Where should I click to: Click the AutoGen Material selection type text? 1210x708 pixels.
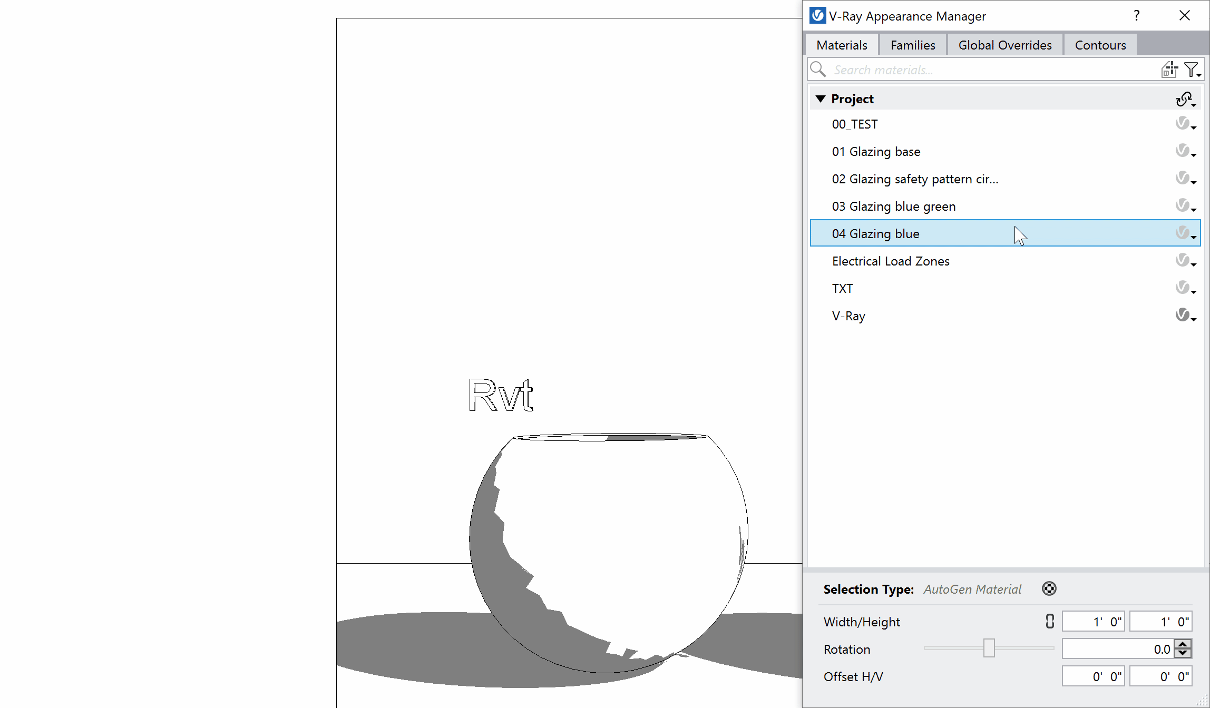click(x=972, y=589)
